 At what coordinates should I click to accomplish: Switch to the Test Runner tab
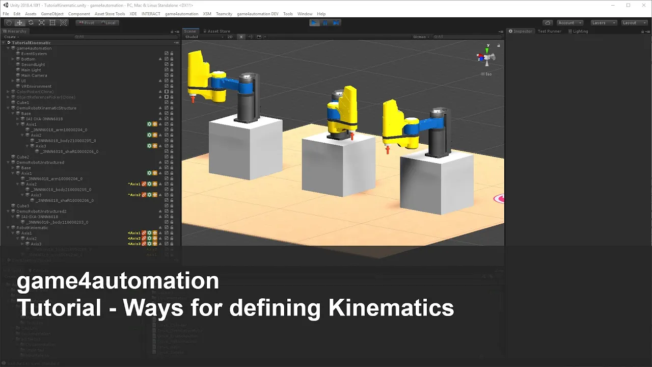[x=549, y=31]
